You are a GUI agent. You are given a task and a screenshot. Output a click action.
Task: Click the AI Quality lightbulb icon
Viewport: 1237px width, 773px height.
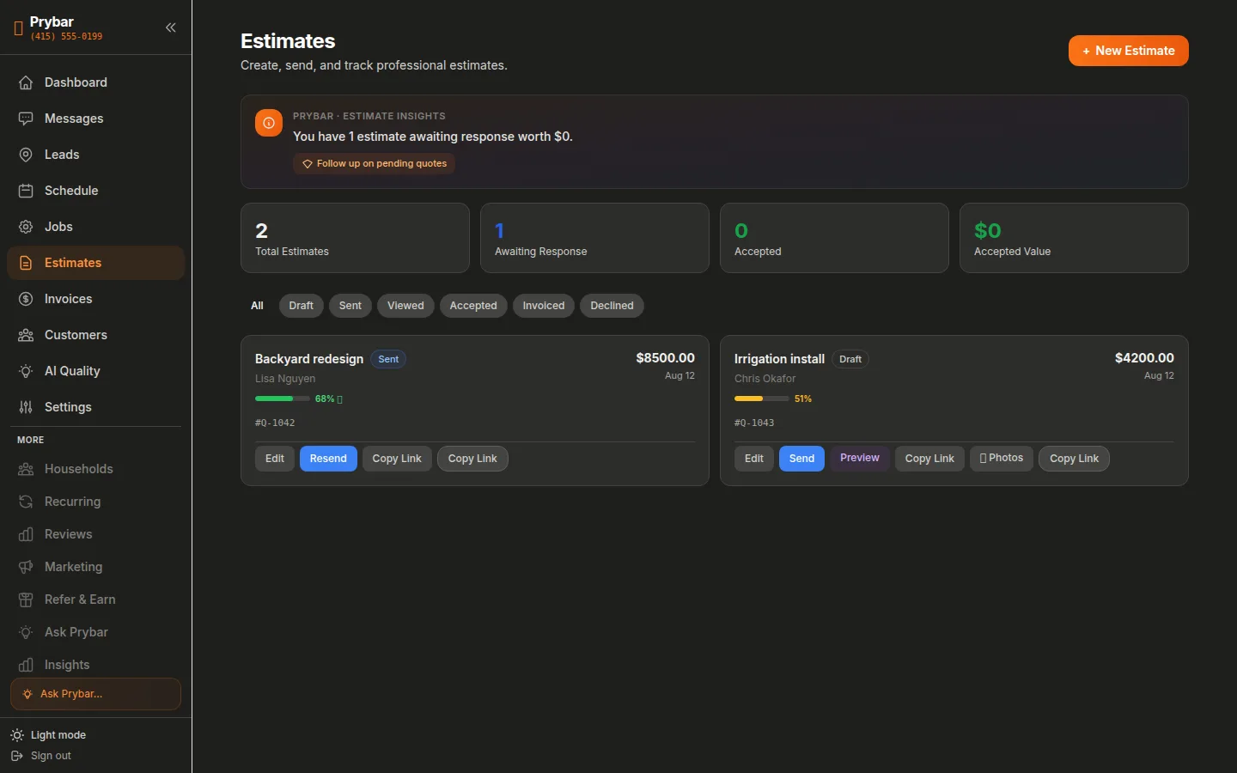[x=26, y=371]
